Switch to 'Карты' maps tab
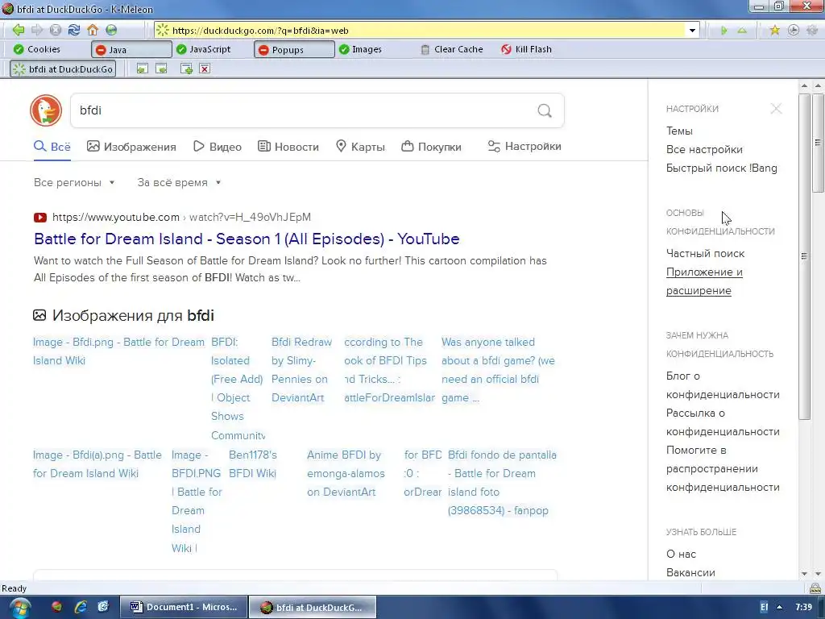This screenshot has height=619, width=825. pyautogui.click(x=360, y=147)
